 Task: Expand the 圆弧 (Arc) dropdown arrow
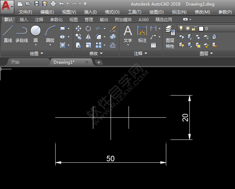tap(50, 45)
